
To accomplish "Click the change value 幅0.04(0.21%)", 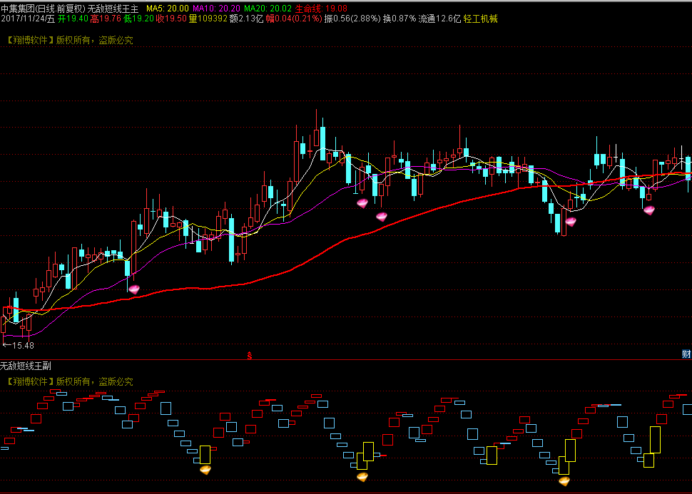I will coord(293,19).
